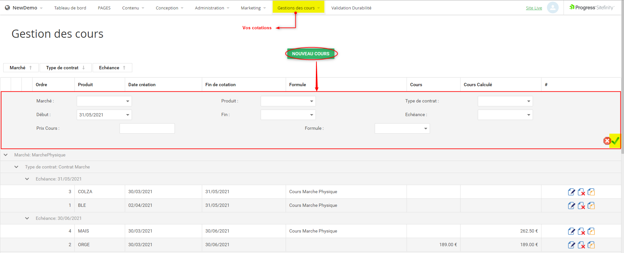Delete the BLE row
Screen dimensions: 624x253
(581, 206)
